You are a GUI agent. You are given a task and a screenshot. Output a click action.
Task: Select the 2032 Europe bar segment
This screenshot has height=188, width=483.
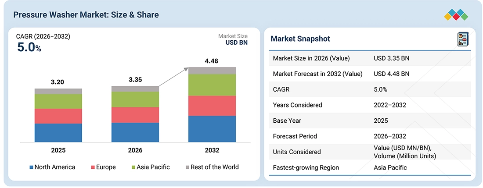point(212,106)
